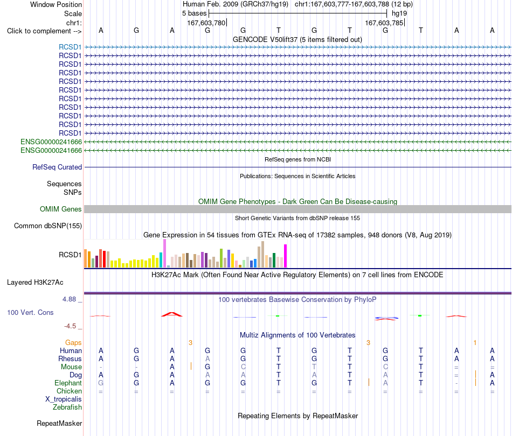Click the "X_tropicalis" alignment row label
Screen dimensions: 512x436
(x=64, y=399)
